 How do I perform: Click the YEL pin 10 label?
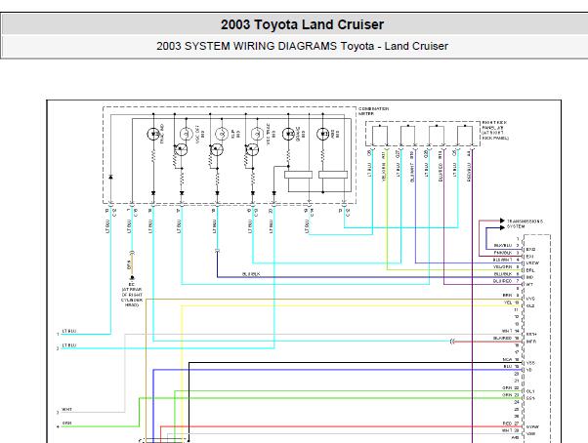coord(508,302)
